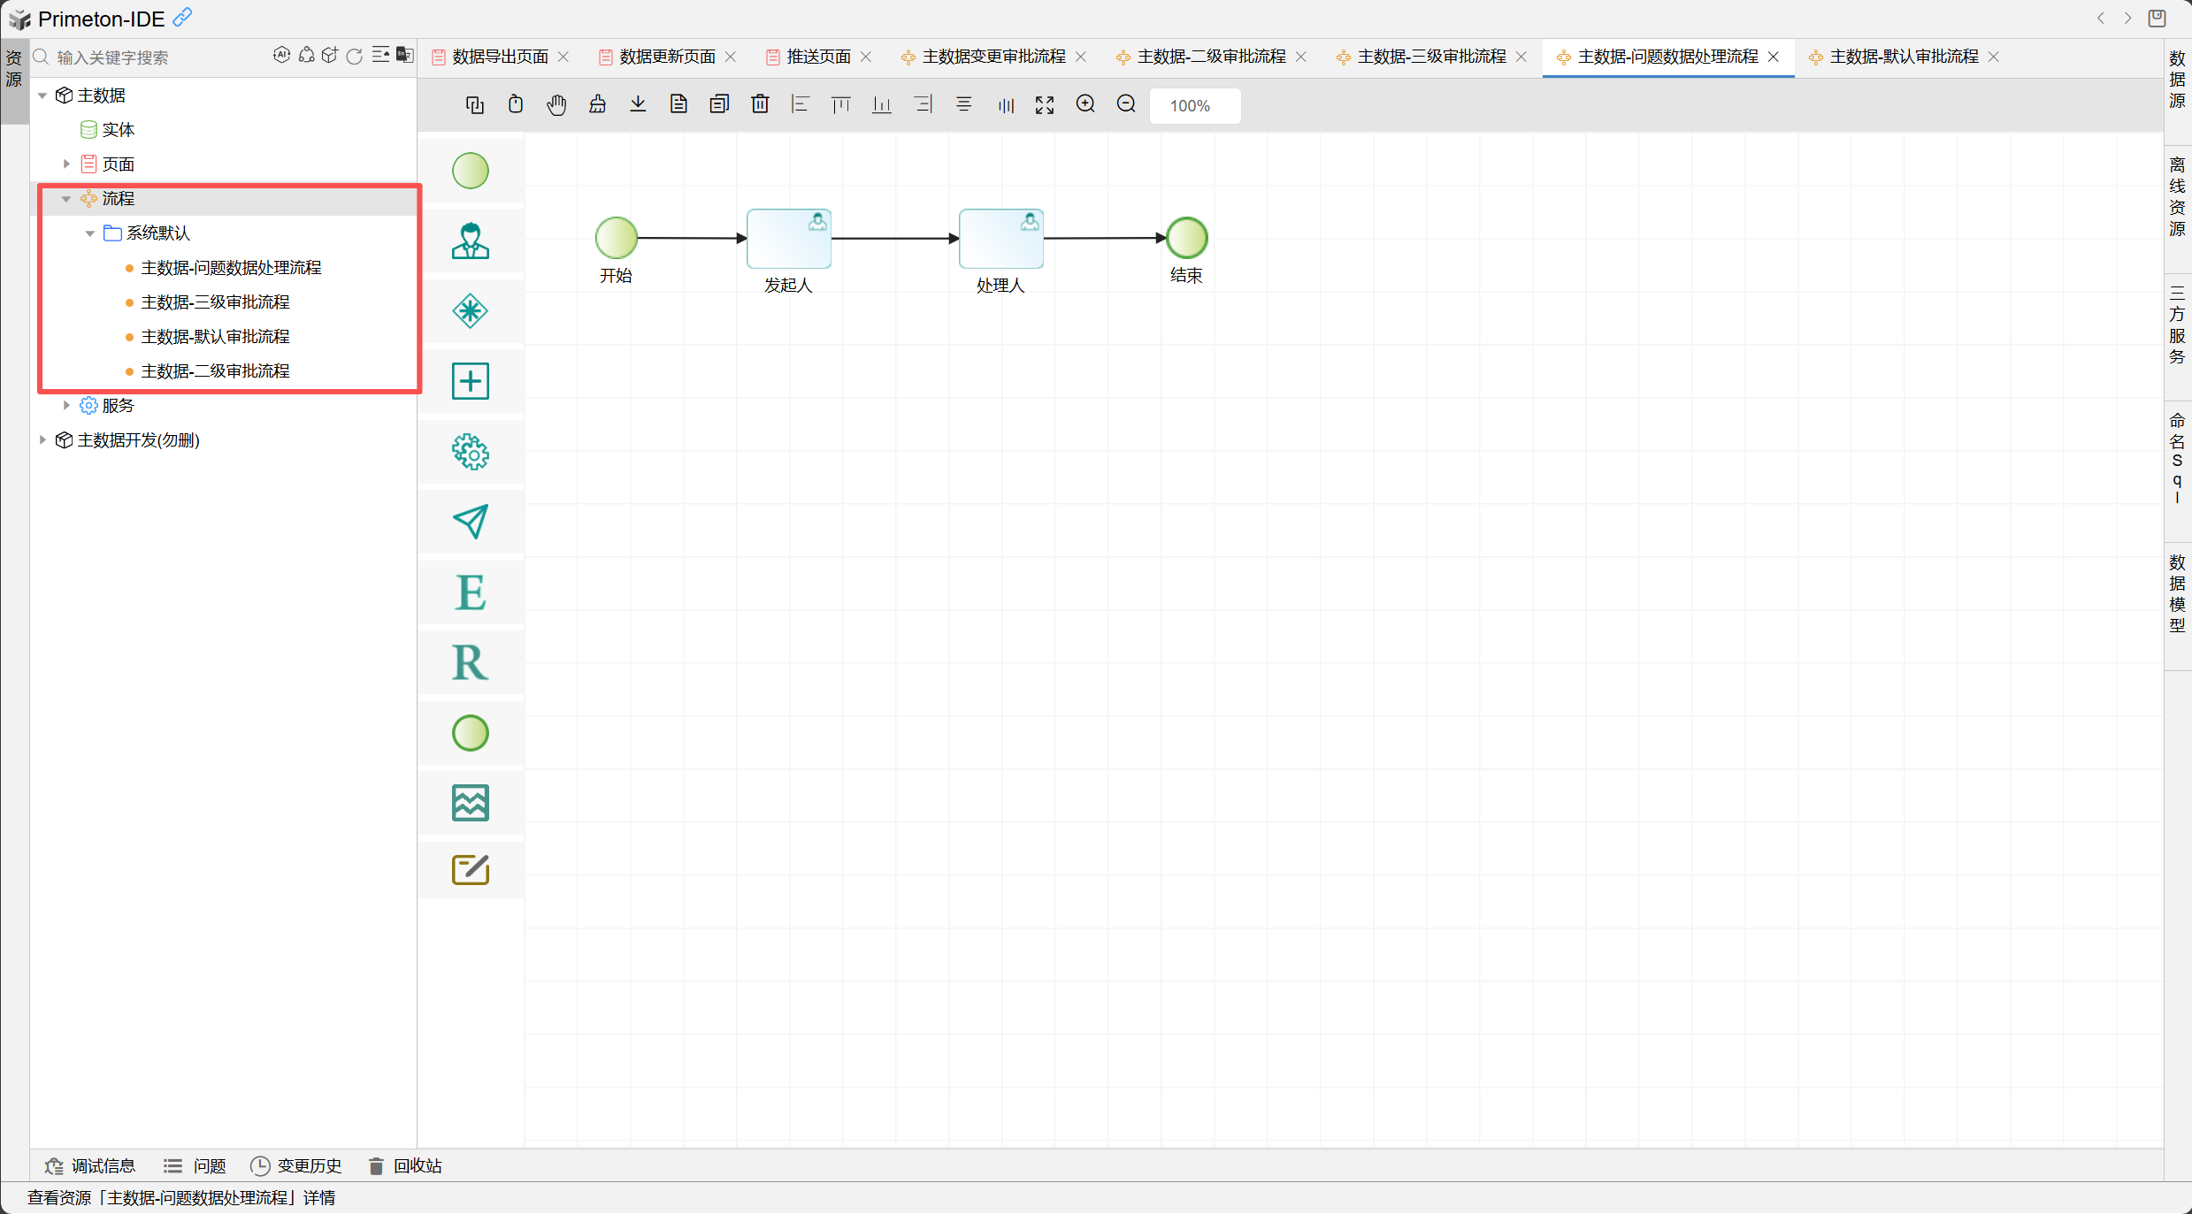Select the gear service node palette icon
The width and height of the screenshot is (2192, 1214).
click(x=471, y=452)
